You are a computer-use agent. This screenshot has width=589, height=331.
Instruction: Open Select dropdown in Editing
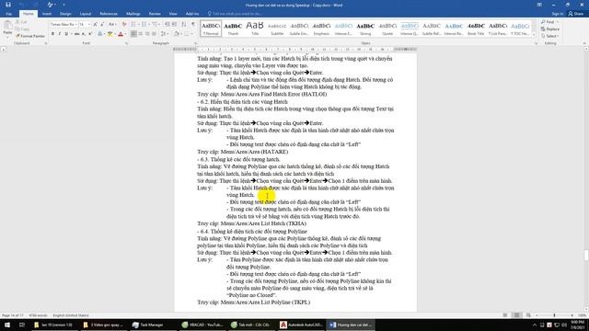[x=550, y=36]
